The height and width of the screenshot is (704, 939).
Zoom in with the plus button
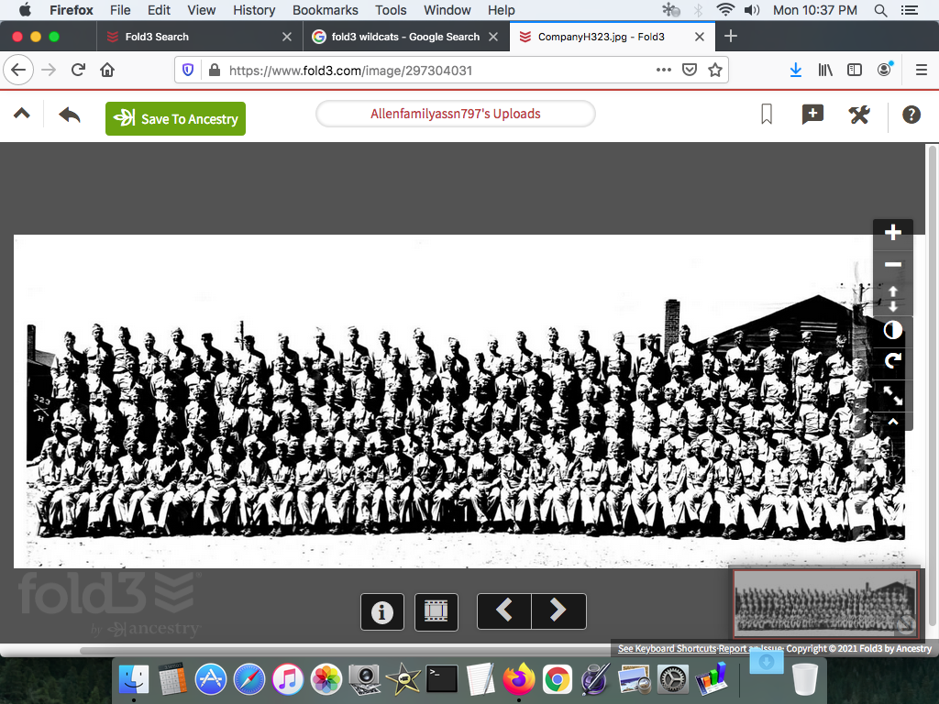click(x=892, y=233)
